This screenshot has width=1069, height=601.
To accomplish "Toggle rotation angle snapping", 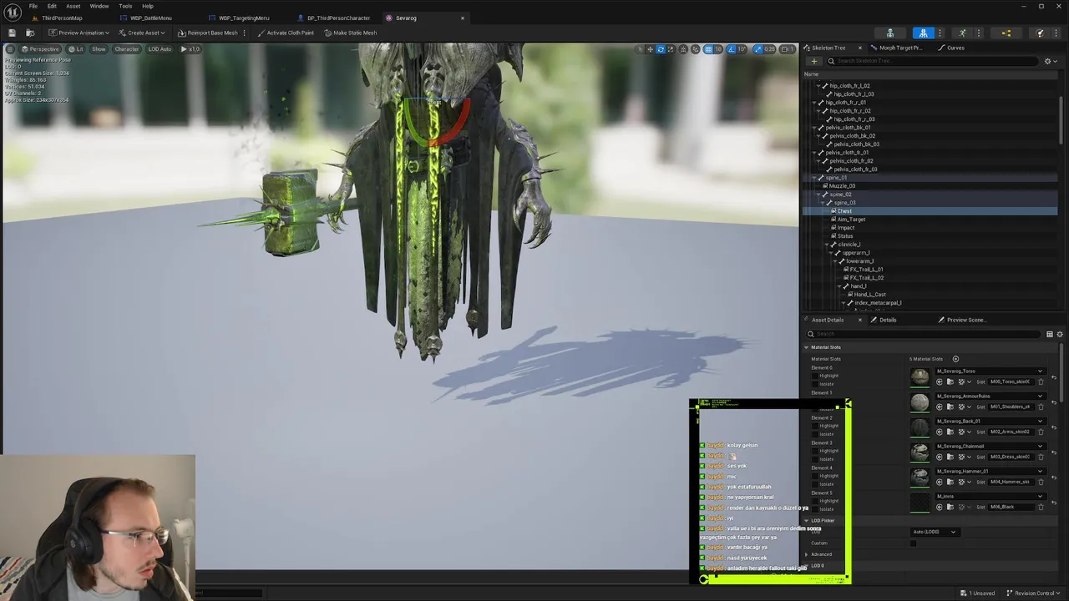I will click(732, 49).
